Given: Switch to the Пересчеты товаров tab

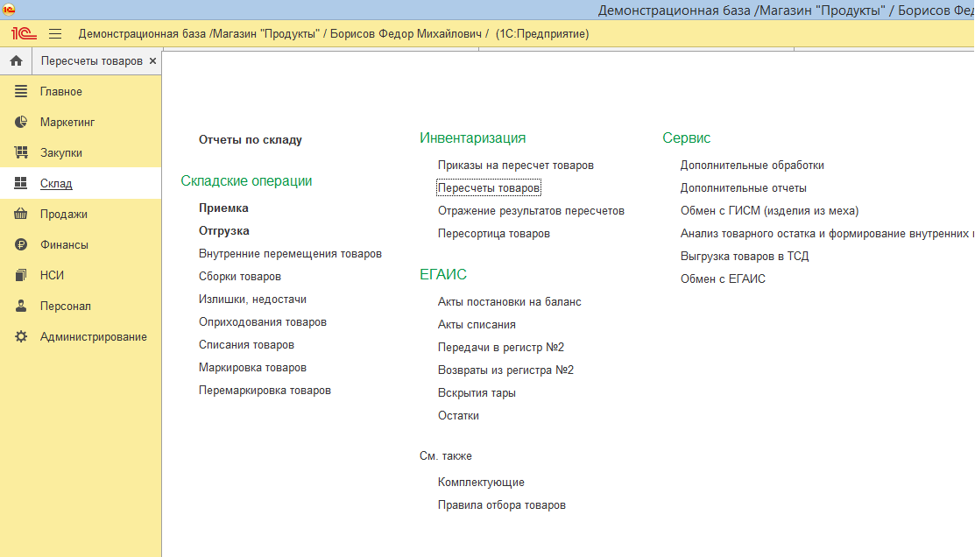Looking at the screenshot, I should pos(91,61).
